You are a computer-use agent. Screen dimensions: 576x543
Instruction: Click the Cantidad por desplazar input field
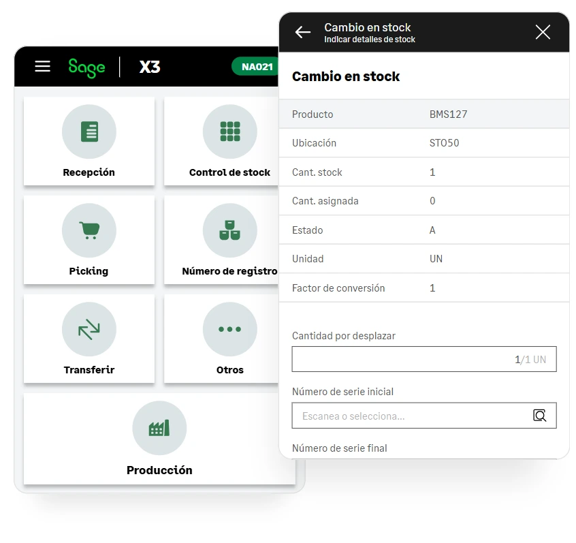coord(424,359)
